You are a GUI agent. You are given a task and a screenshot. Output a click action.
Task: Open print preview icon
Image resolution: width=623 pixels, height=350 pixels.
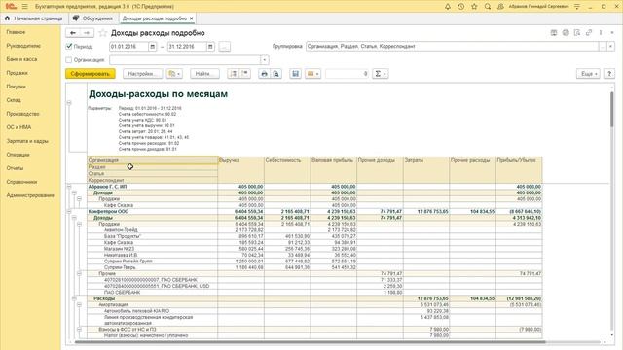tap(275, 74)
